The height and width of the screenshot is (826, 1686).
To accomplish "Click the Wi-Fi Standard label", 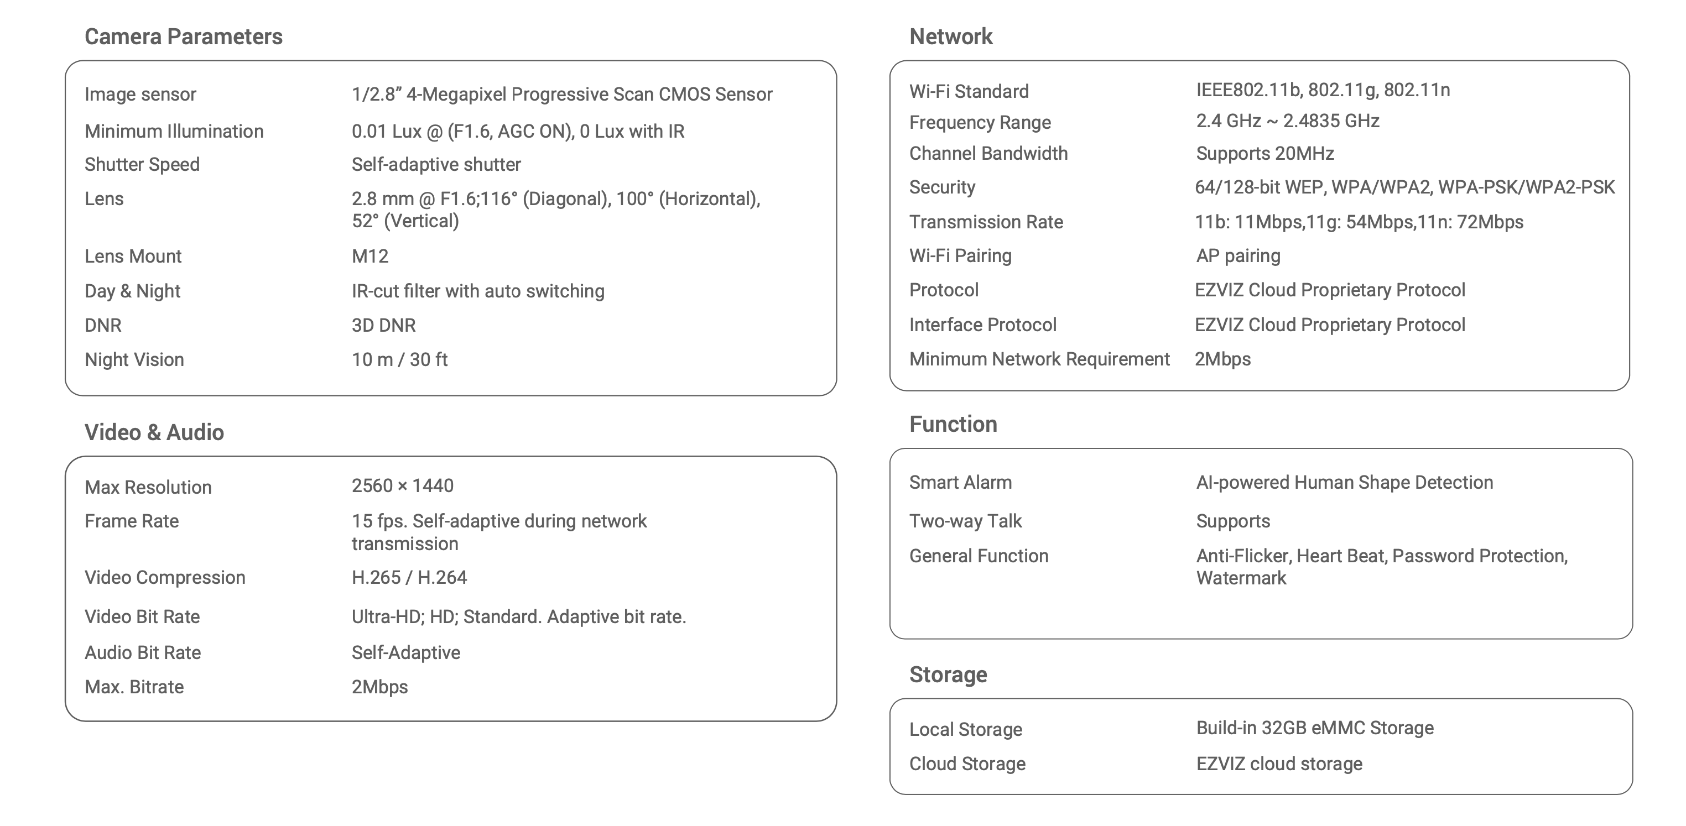I will tap(969, 92).
